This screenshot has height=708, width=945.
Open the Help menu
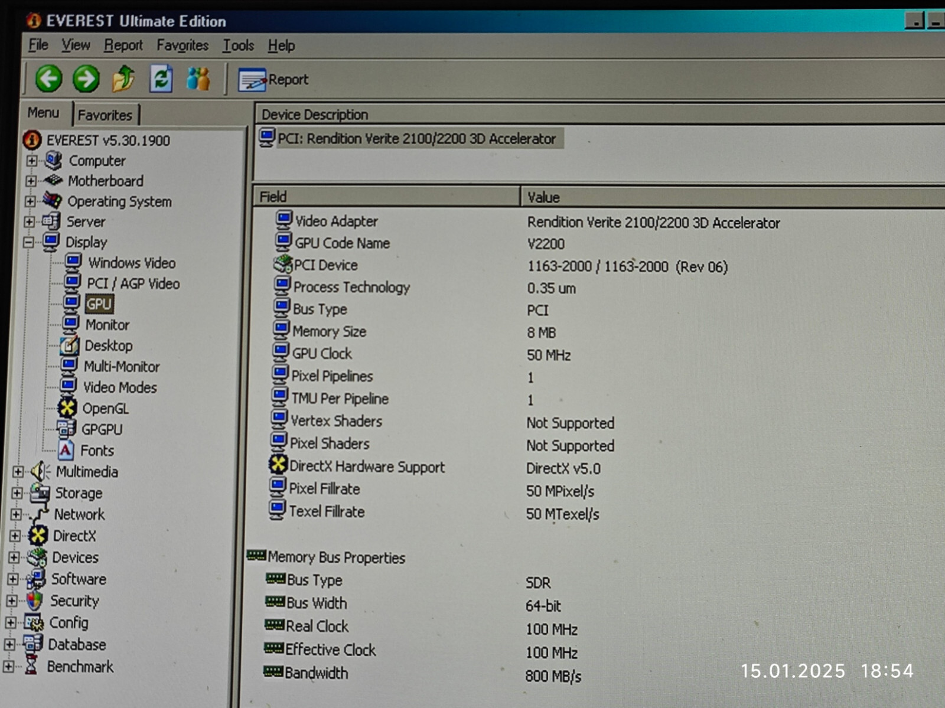pyautogui.click(x=281, y=45)
